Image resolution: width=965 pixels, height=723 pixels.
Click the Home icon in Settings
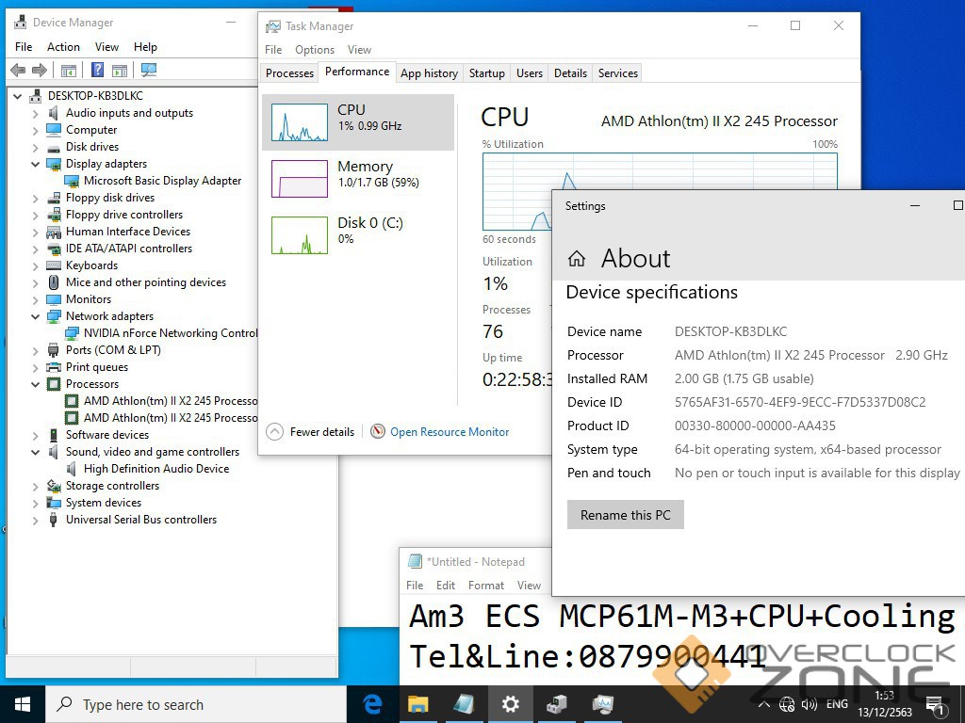point(577,258)
